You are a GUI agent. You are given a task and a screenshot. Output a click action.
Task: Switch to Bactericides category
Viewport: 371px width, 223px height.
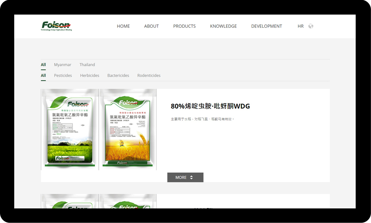[118, 76]
